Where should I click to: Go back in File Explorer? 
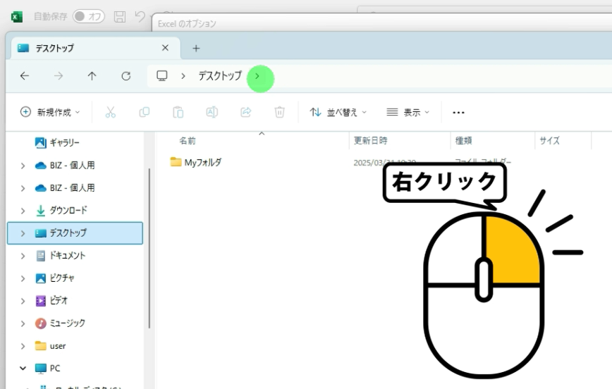click(25, 75)
